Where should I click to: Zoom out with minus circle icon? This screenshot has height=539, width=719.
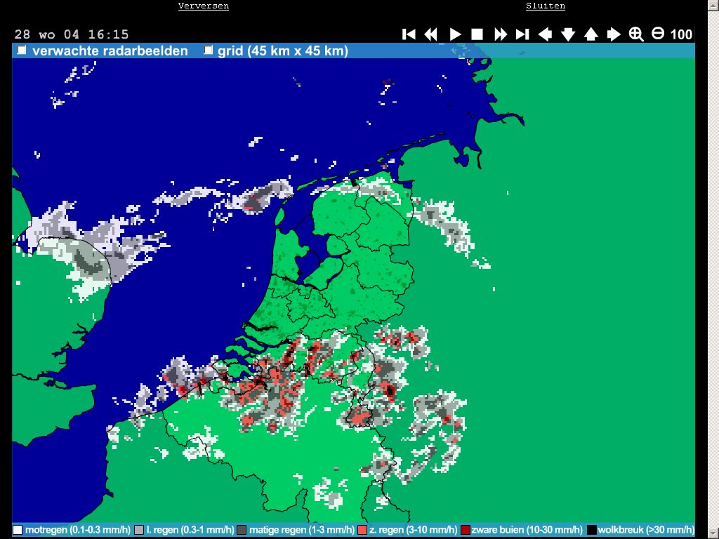click(x=658, y=34)
